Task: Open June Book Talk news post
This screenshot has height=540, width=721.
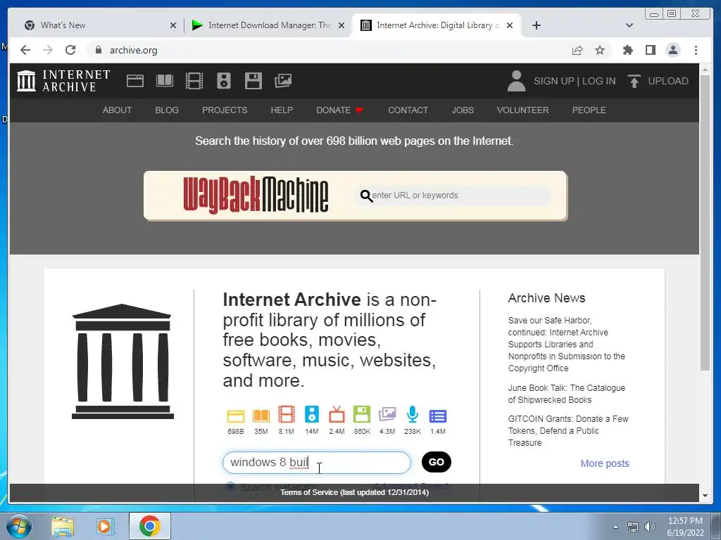Action: (x=567, y=394)
